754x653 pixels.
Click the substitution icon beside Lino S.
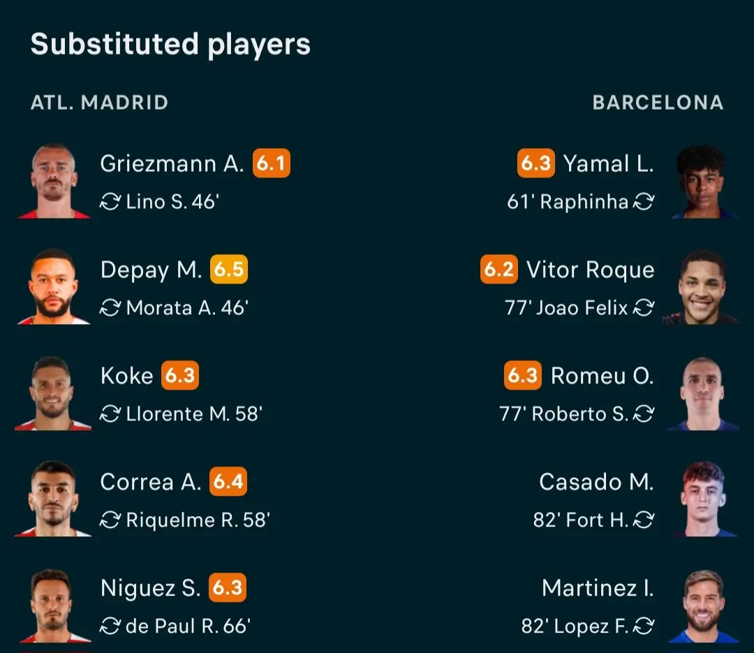coord(110,202)
